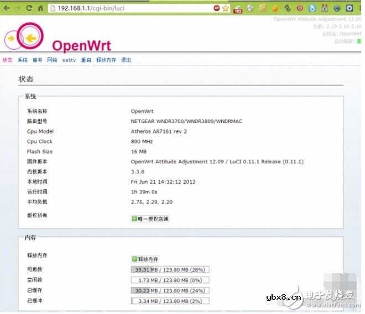Viewport: 365px width, 314px height.
Task: Open the 服务 menu
Action: [37, 60]
